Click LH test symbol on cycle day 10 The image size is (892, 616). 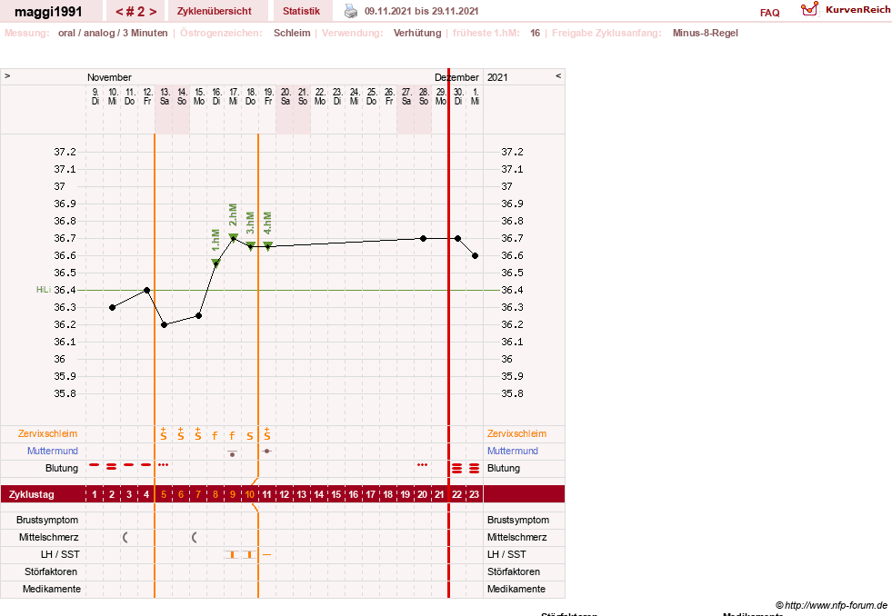(x=249, y=554)
